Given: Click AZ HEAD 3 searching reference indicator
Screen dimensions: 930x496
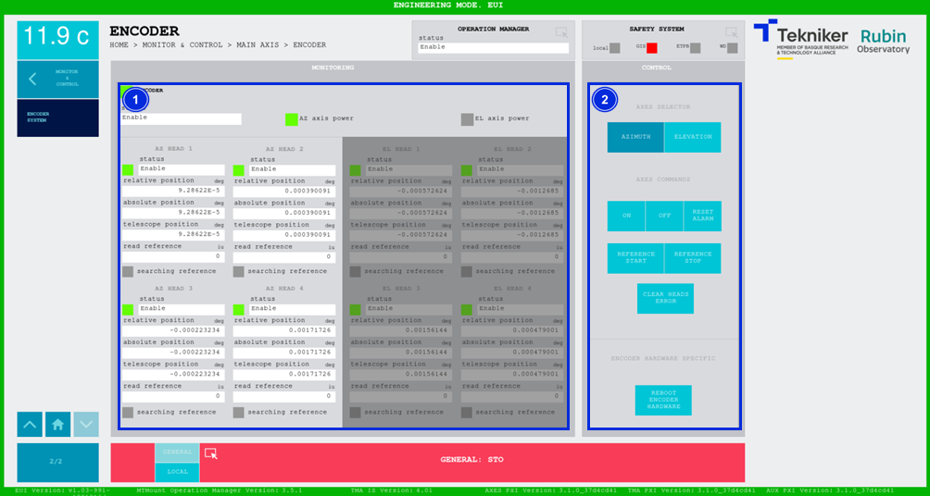Looking at the screenshot, I should click(x=128, y=412).
